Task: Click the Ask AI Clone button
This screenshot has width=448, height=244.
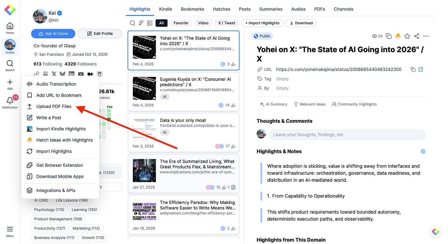Action: coord(53,34)
